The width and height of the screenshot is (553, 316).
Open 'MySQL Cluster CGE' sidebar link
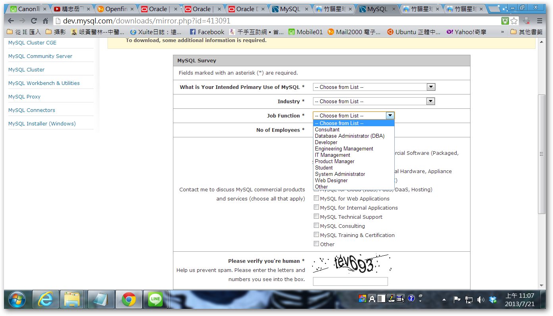click(x=33, y=42)
